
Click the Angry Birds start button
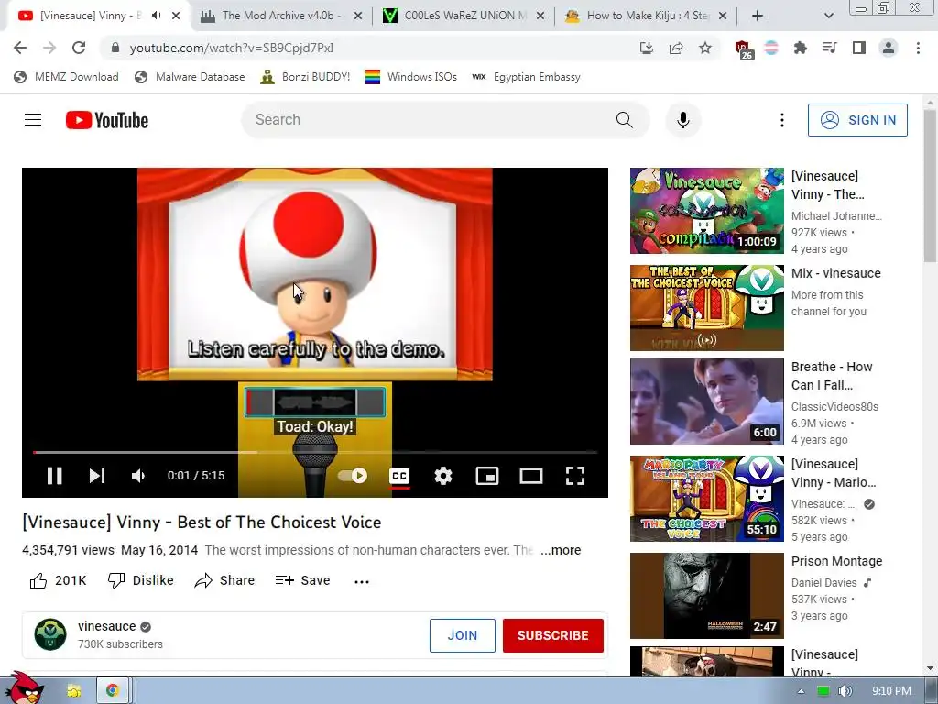pos(23,688)
